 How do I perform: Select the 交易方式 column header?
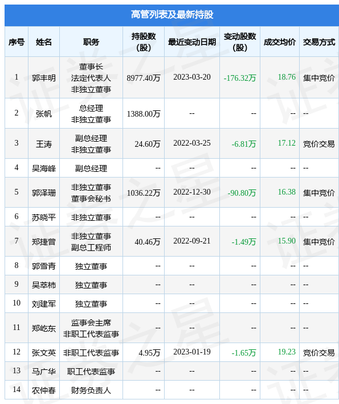point(319,42)
